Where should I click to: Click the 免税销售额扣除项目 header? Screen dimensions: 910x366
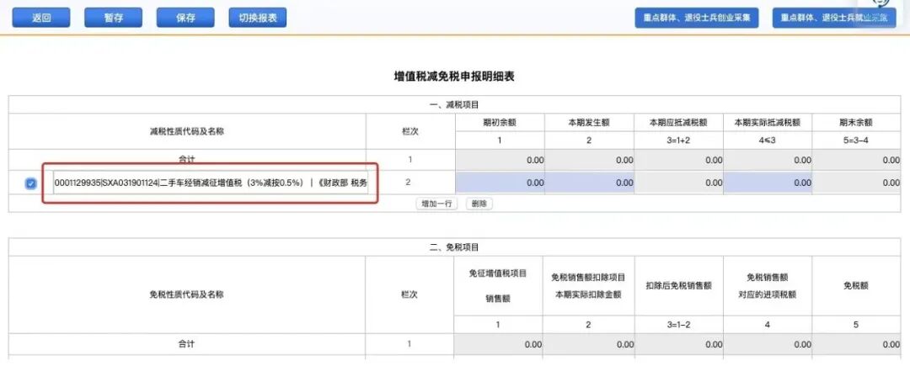click(588, 286)
